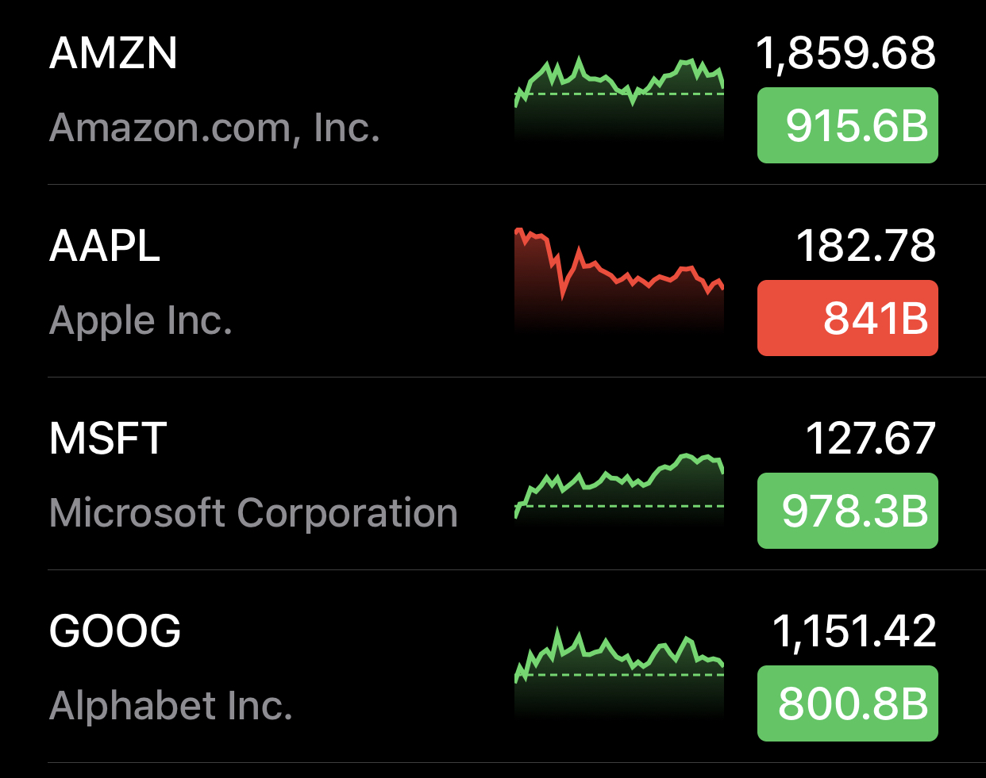
Task: Click the Amazon.com, Inc. company name
Action: 214,128
